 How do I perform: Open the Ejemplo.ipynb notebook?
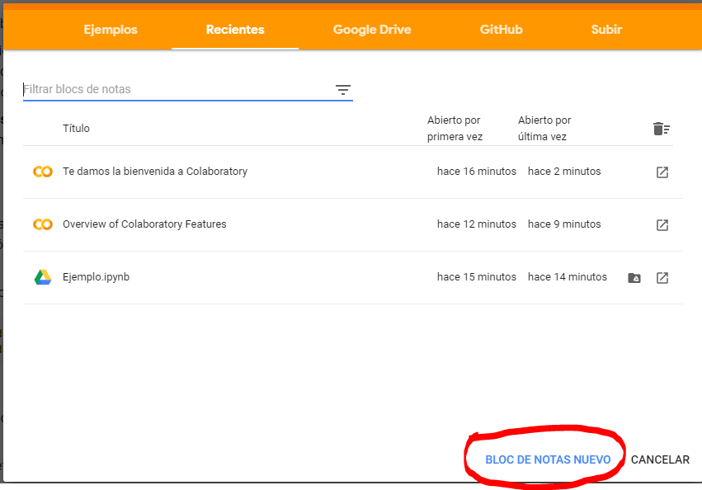click(96, 277)
